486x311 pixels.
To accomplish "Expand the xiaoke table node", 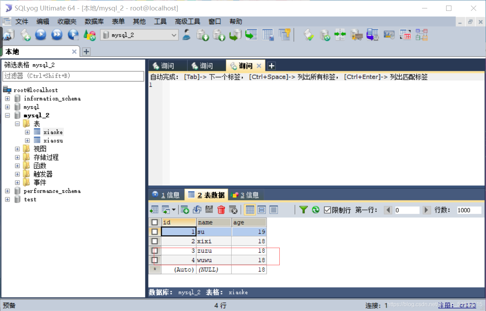I will pyautogui.click(x=27, y=132).
